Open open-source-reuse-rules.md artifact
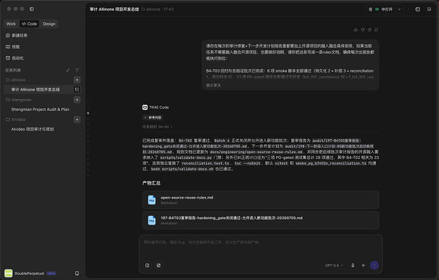 [x=261, y=200]
